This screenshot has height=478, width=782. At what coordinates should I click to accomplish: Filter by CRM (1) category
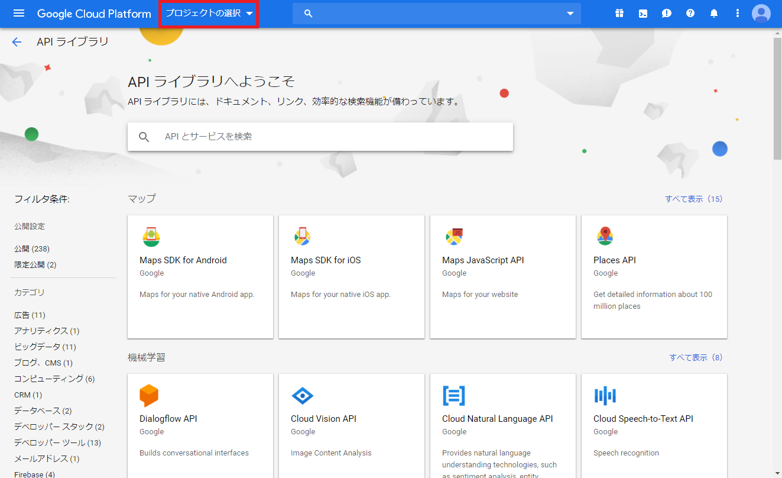(28, 395)
